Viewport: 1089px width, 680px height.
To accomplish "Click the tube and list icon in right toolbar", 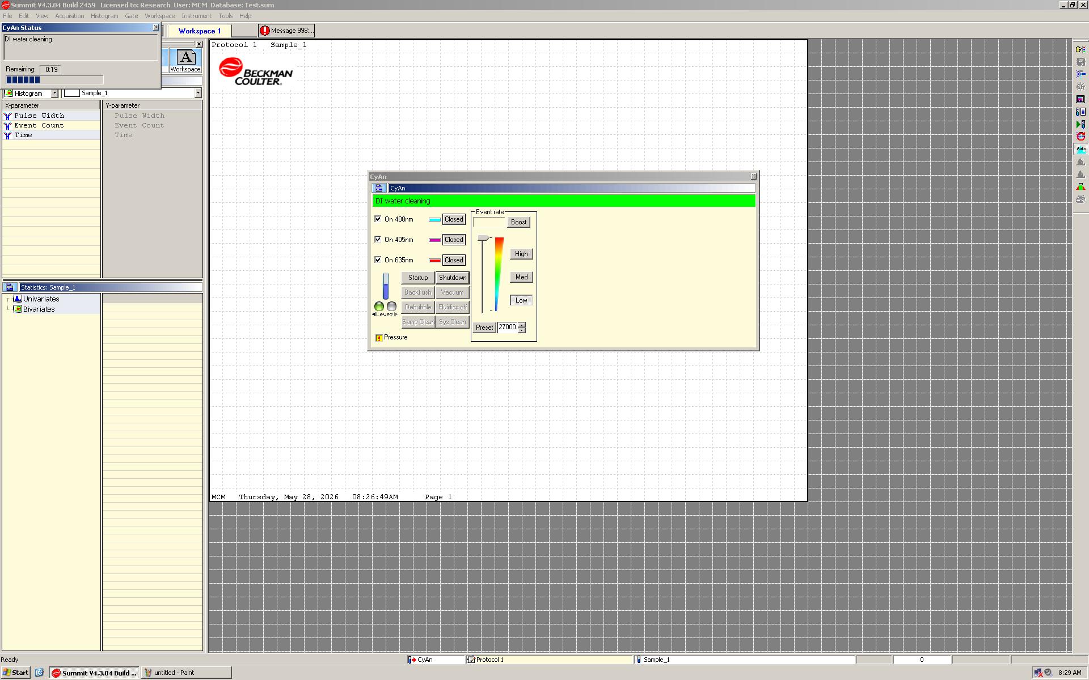I will (x=1080, y=112).
